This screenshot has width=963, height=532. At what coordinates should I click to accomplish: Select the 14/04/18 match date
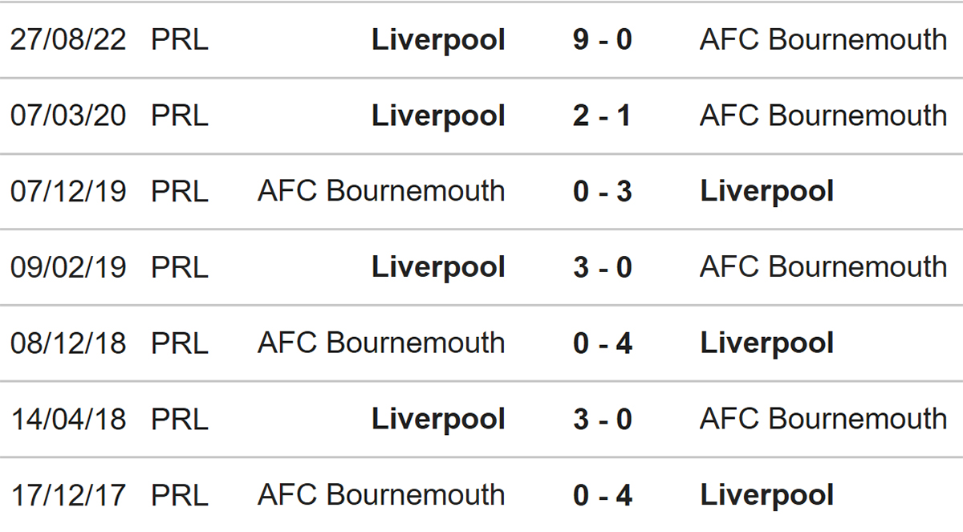(x=68, y=419)
